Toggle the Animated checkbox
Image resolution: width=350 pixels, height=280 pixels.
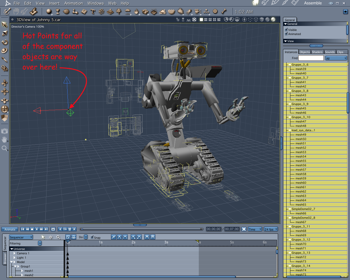pyautogui.click(x=286, y=34)
